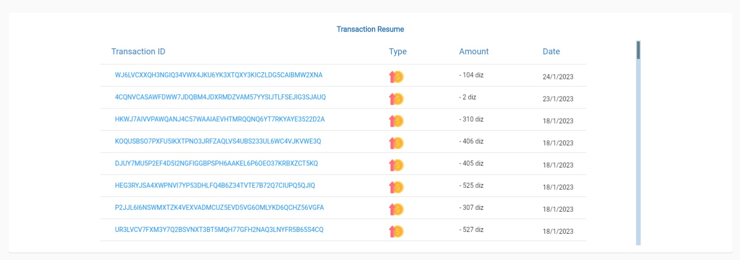This screenshot has width=740, height=260.
Task: Open the HKWJ7AIVVPAWQANJ transaction details
Action: 220,119
